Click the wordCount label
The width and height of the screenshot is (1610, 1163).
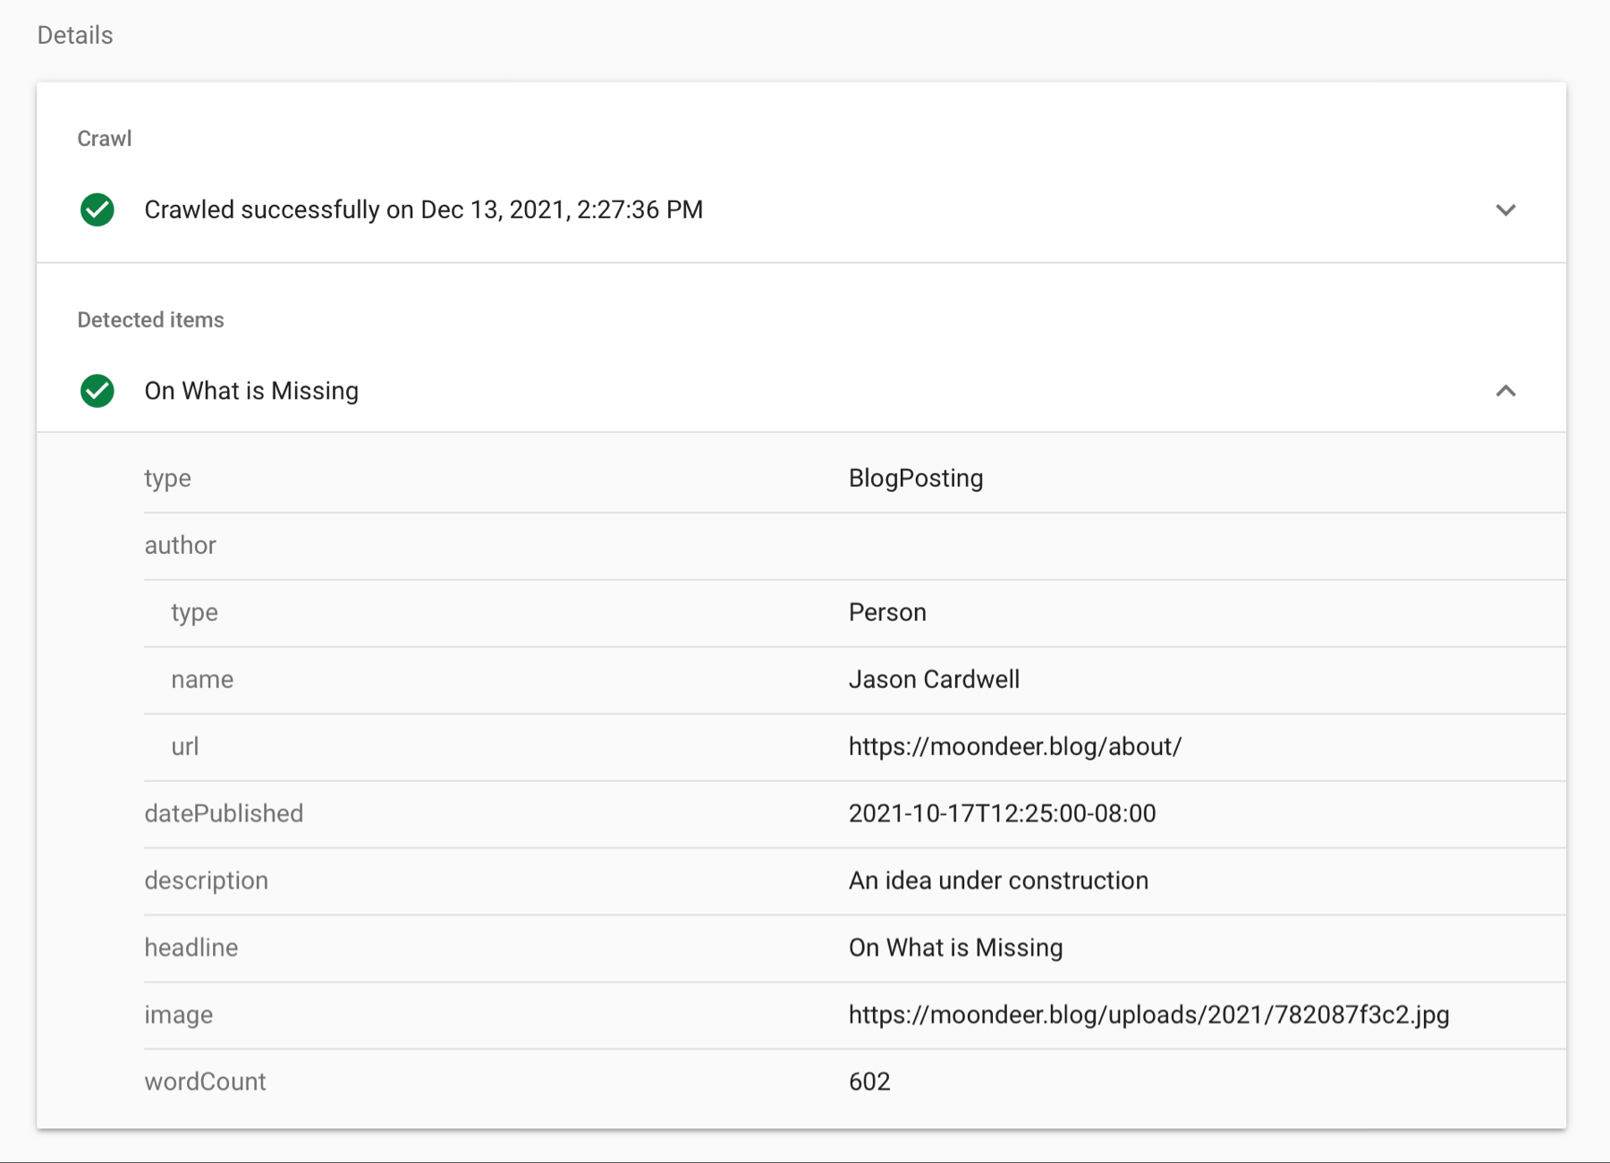pyautogui.click(x=205, y=1082)
